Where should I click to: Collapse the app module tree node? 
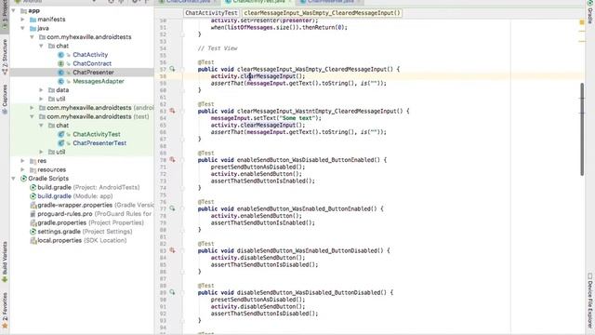(14, 10)
